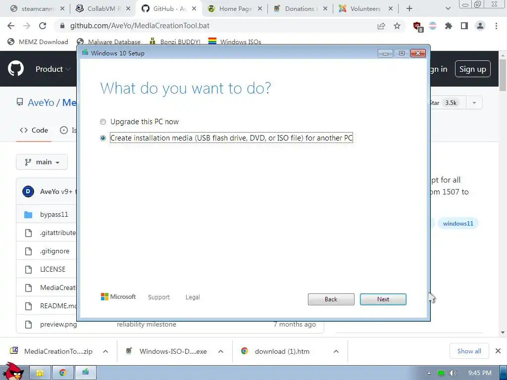Open Chrome's three-dot menu
507x380 pixels.
496,26
